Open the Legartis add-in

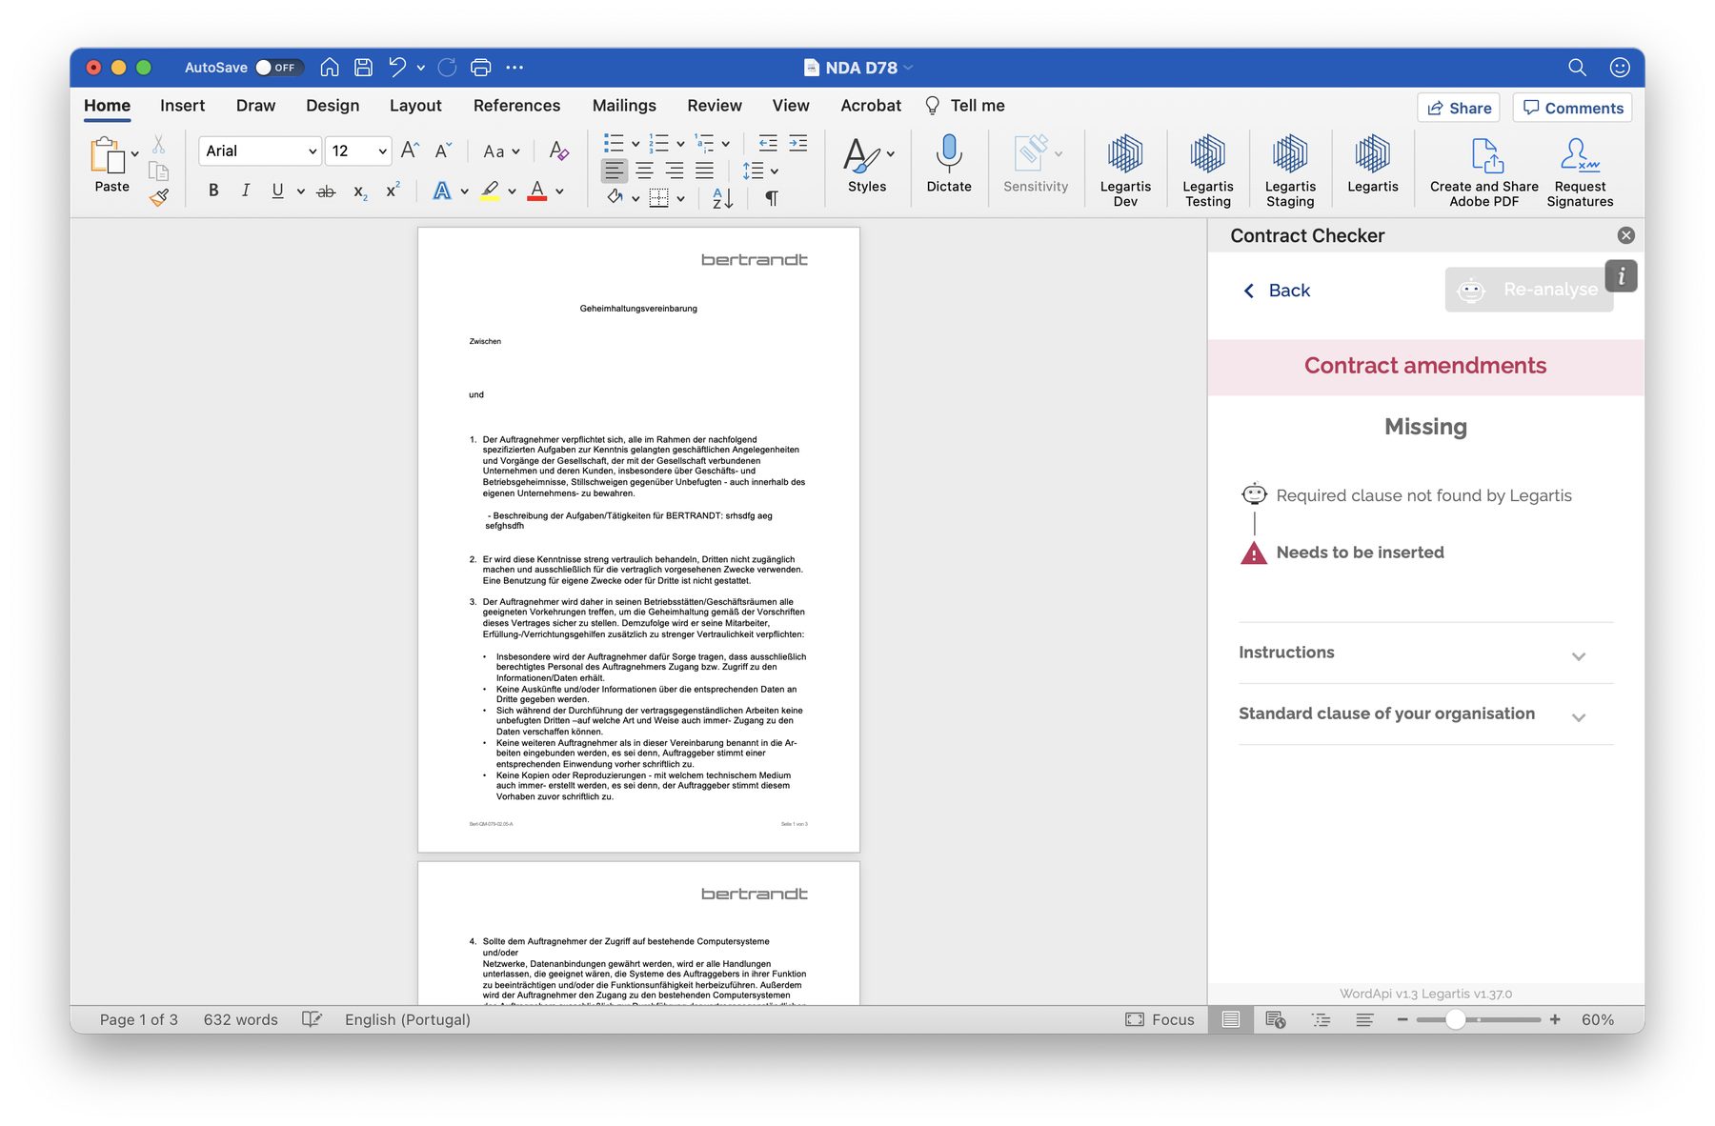[1373, 164]
